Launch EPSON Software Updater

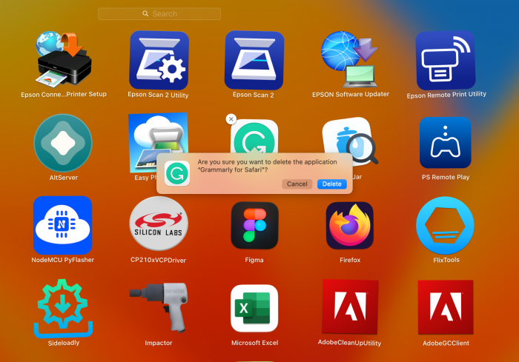pyautogui.click(x=349, y=59)
